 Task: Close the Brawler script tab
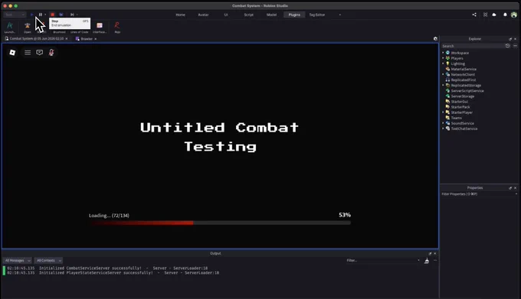[95, 39]
